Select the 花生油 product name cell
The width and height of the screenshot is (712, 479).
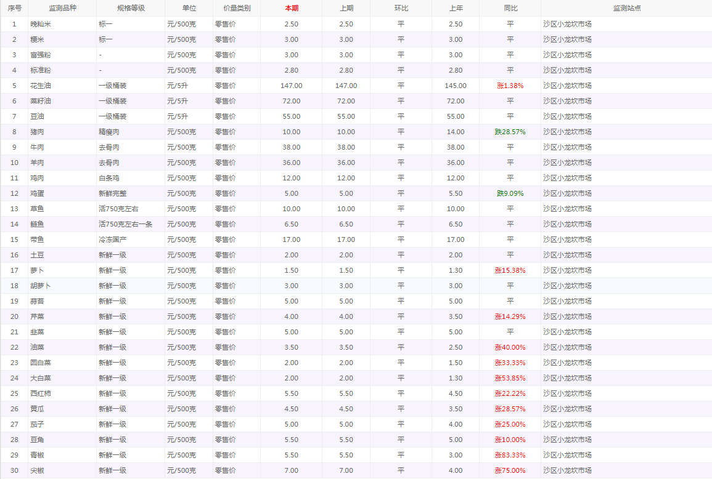(41, 86)
